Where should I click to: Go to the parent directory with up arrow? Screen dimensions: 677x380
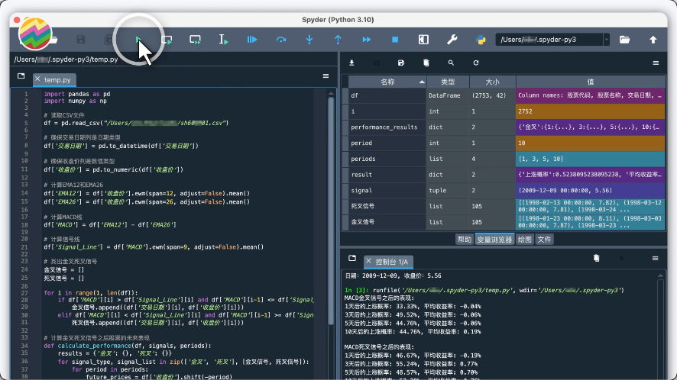click(653, 40)
